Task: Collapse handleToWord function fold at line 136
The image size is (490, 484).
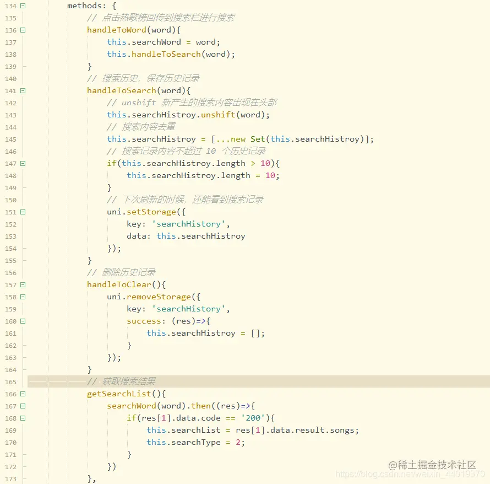Action: tap(23, 30)
